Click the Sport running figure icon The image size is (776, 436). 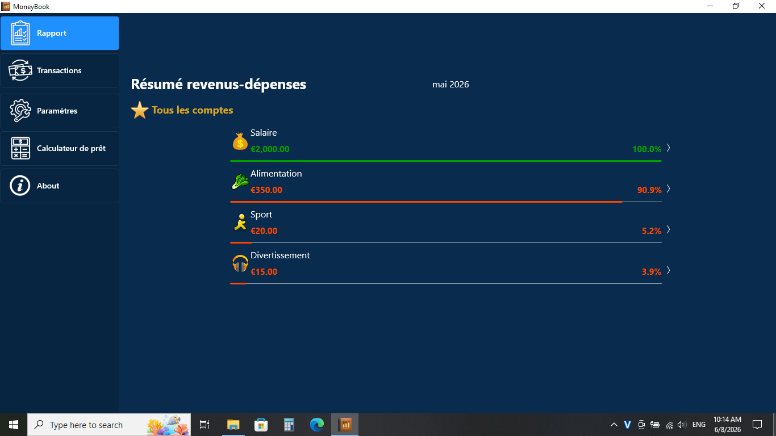coord(240,223)
